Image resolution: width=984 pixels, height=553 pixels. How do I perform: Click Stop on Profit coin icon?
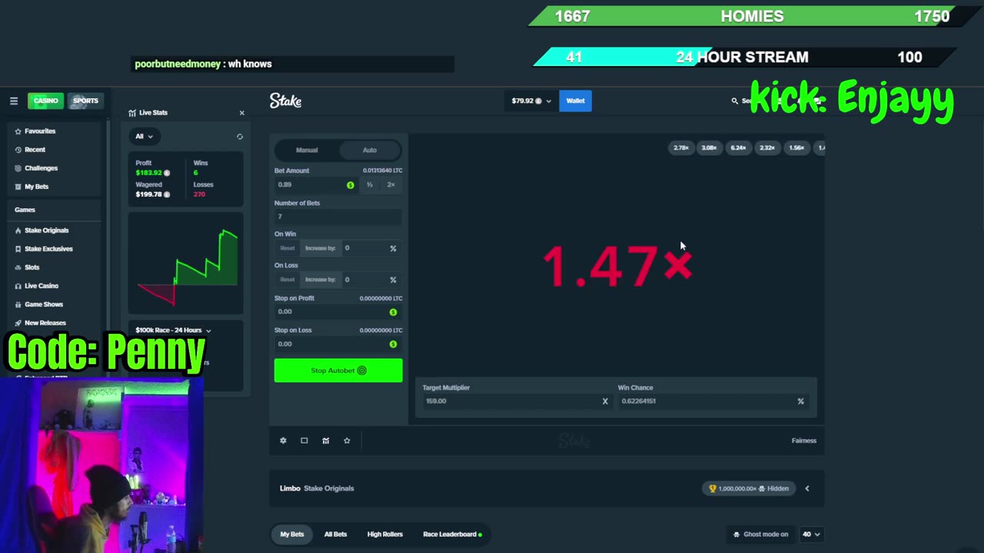click(393, 312)
